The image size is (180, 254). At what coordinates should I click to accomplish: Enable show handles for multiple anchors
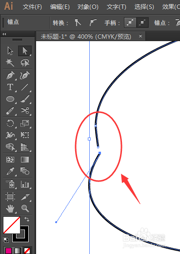click(x=130, y=23)
